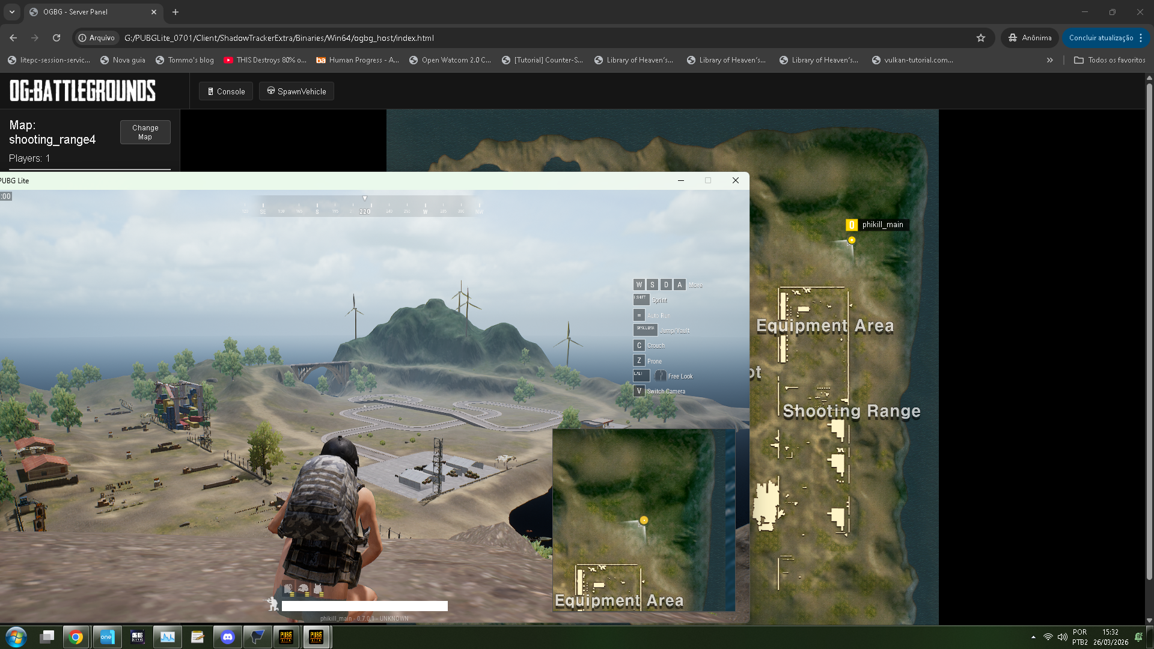The width and height of the screenshot is (1154, 649).
Task: Expand the hidden bookmarks chevron
Action: (1050, 60)
